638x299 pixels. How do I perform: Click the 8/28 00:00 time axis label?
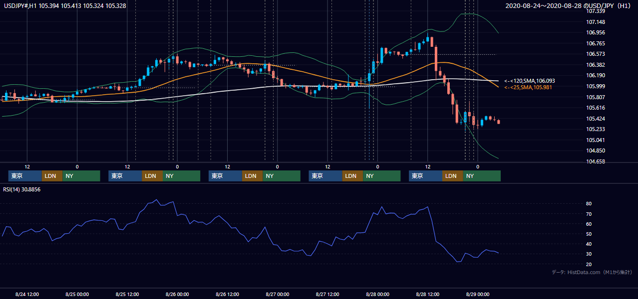[377, 295]
